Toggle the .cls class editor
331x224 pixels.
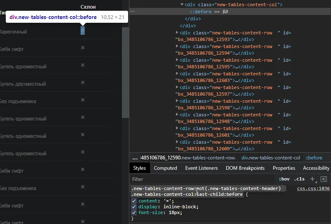pyautogui.click(x=299, y=179)
